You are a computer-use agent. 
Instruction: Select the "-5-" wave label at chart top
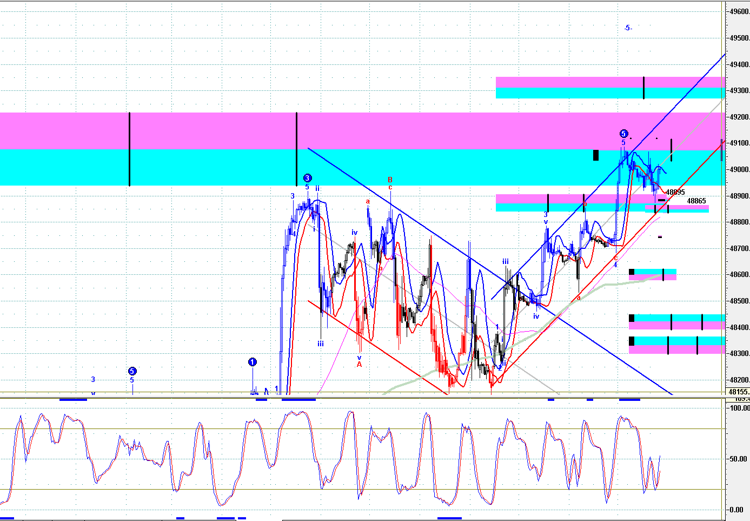point(628,28)
